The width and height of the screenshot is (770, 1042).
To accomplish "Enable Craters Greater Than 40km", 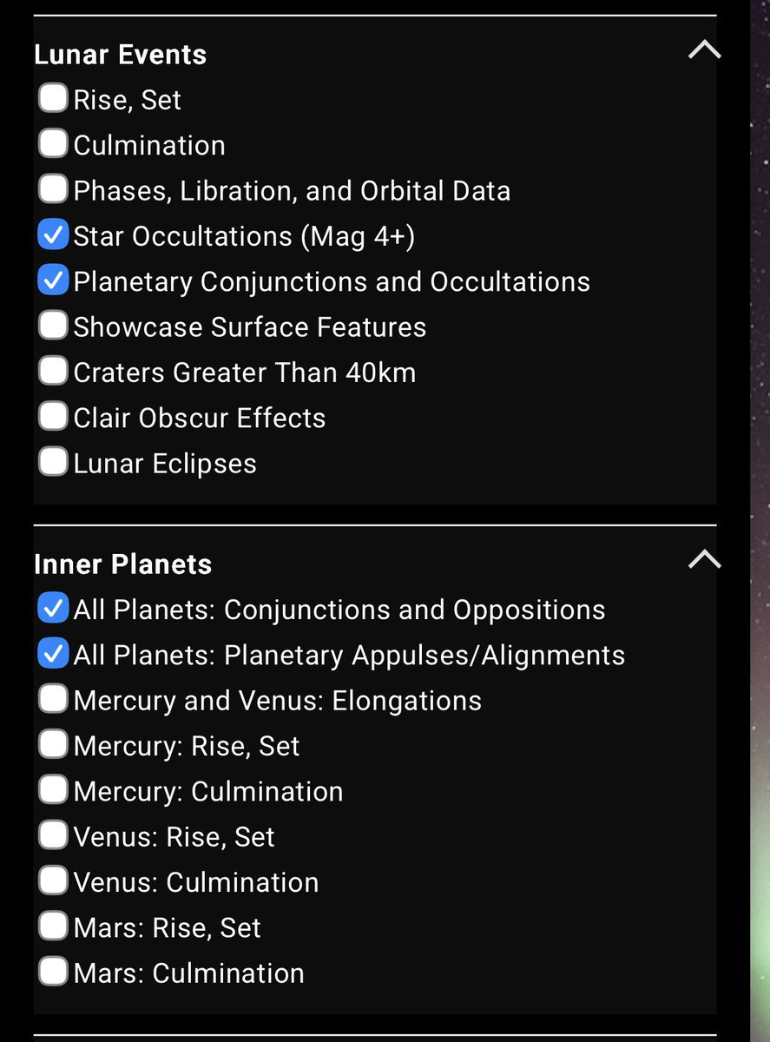I will coord(53,371).
